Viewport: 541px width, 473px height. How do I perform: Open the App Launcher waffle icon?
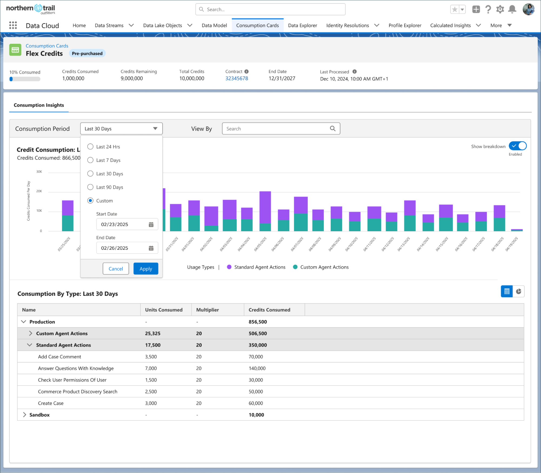pos(12,25)
